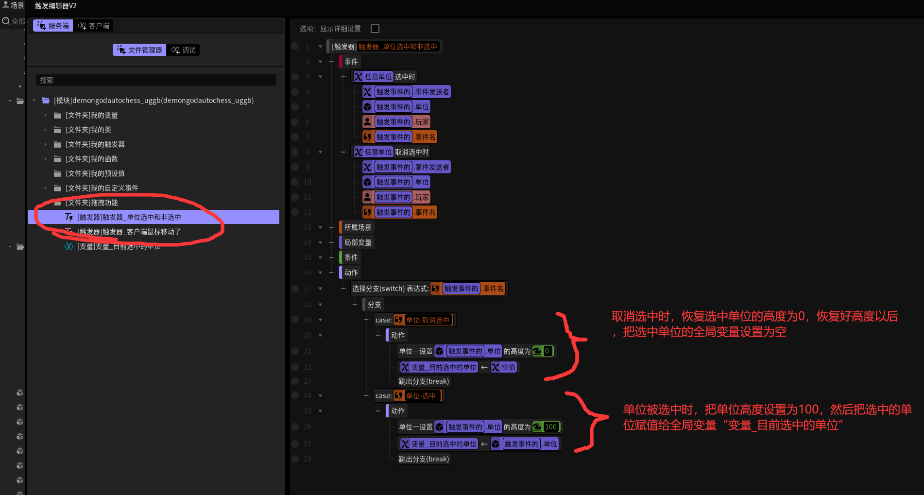Switch to the 客户端 tab
Screen dimensions: 924x495
tap(93, 26)
